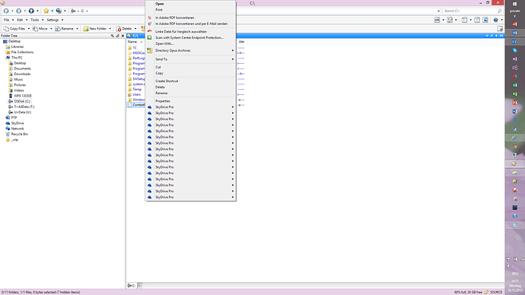The height and width of the screenshot is (295, 525).
Task: Choose Properties in the context menu
Action: coord(190,101)
